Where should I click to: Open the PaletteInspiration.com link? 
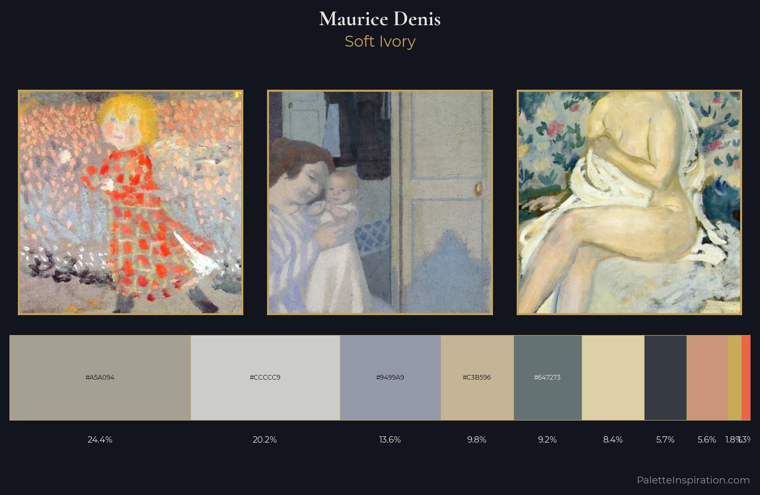[x=693, y=480]
